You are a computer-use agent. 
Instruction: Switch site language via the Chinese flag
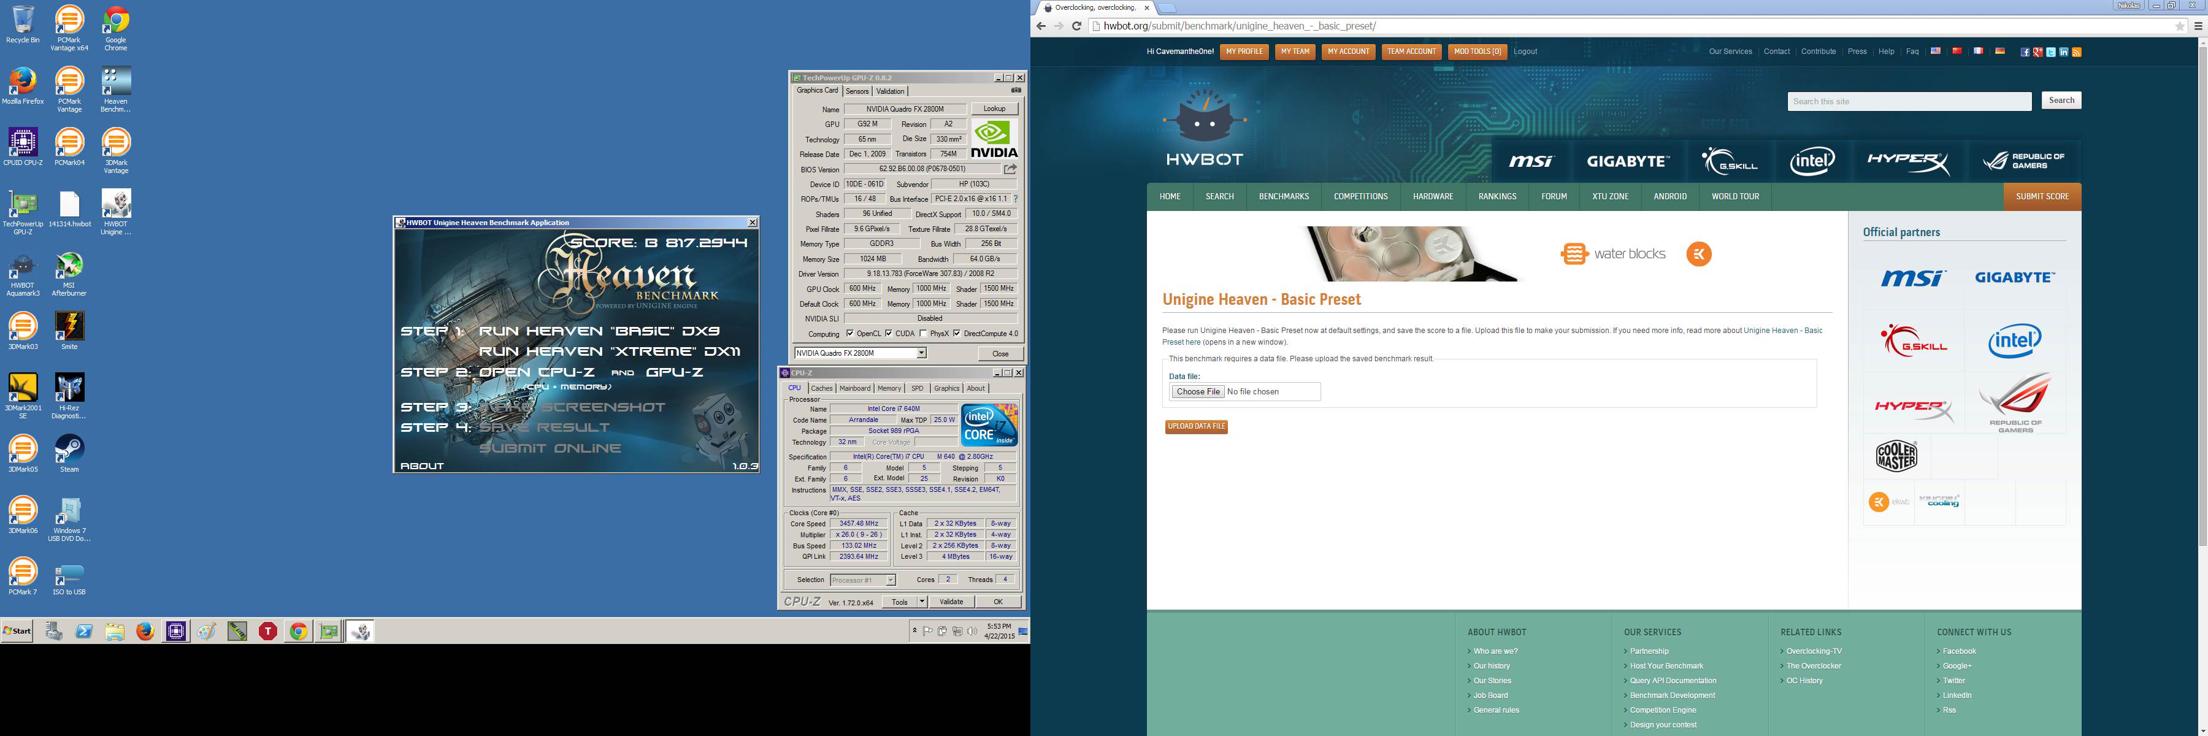pyautogui.click(x=1957, y=52)
